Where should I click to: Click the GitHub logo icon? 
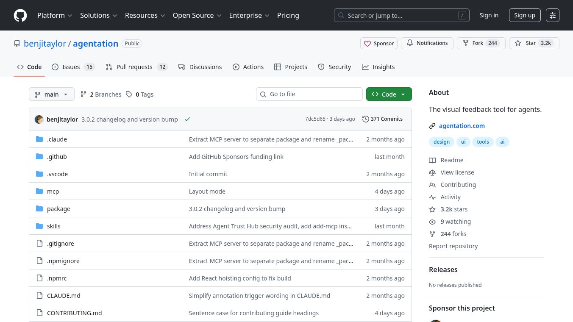[20, 15]
